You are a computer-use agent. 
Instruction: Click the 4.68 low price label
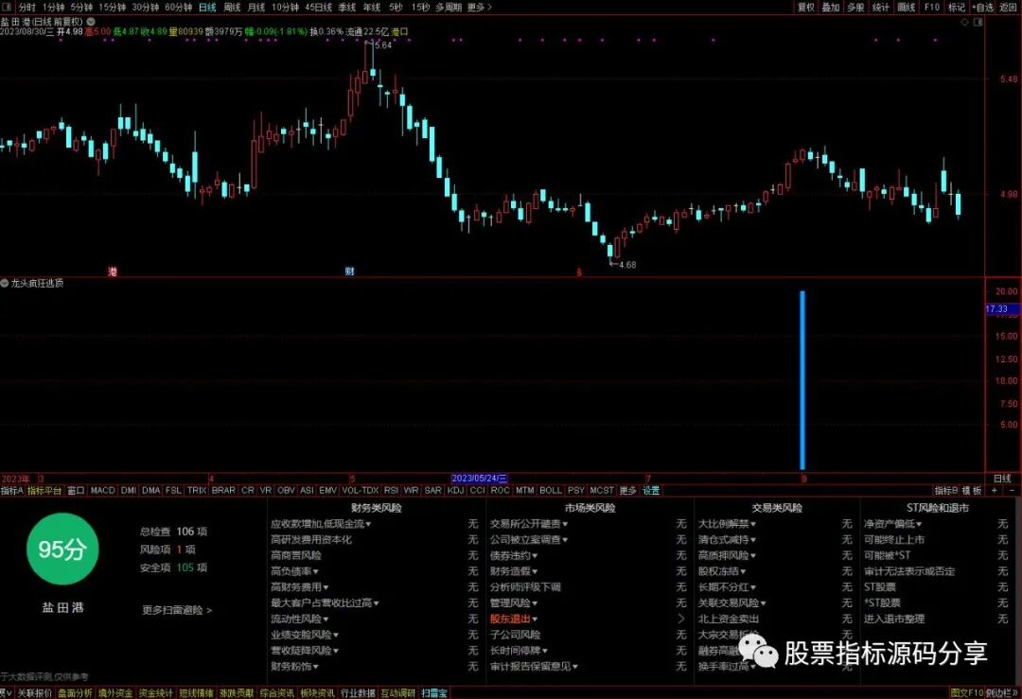pos(627,265)
